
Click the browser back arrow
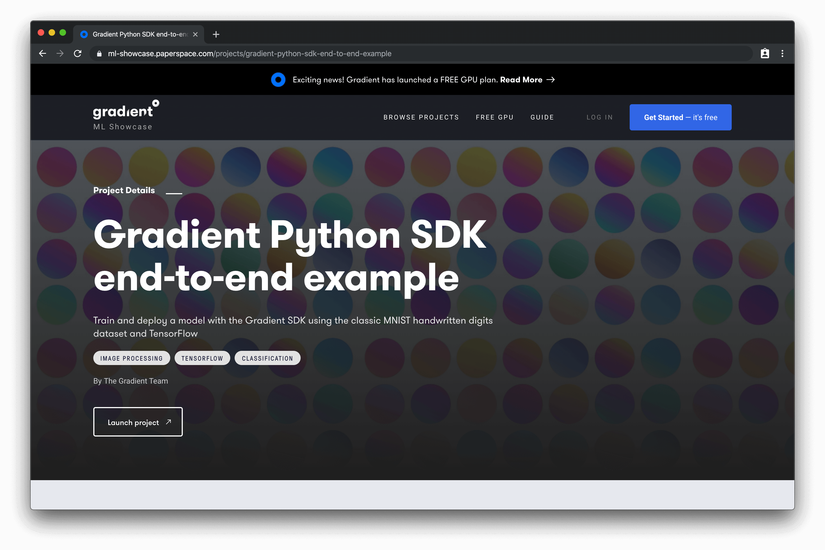click(43, 53)
